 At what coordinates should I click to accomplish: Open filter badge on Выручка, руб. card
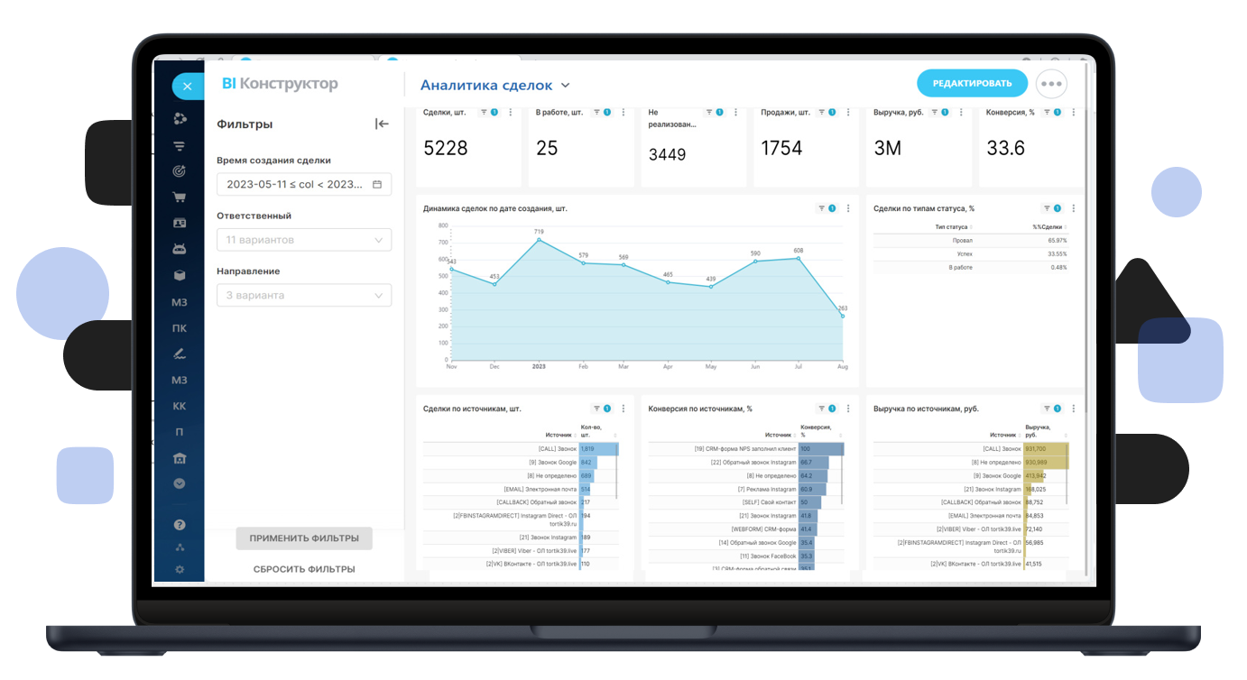click(x=940, y=113)
